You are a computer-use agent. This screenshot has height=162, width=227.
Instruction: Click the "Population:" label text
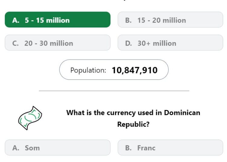point(88,70)
